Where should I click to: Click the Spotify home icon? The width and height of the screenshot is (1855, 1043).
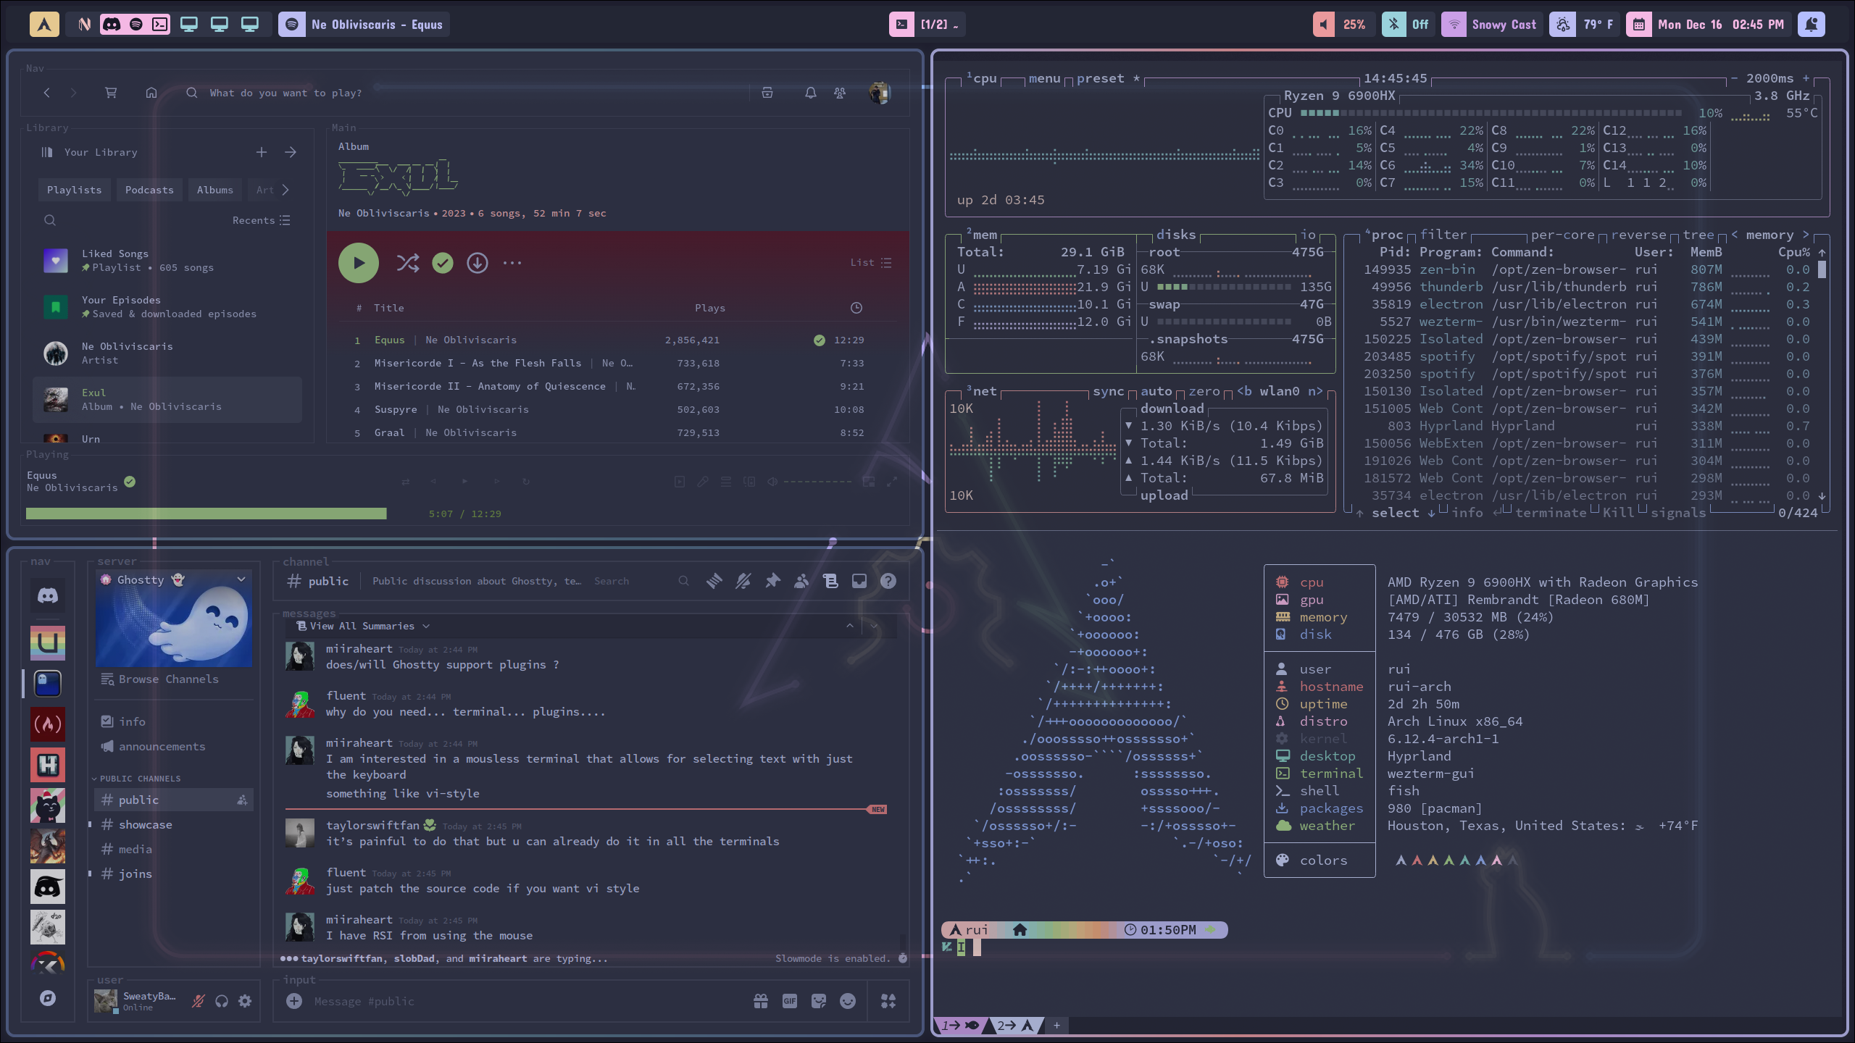[x=151, y=93]
